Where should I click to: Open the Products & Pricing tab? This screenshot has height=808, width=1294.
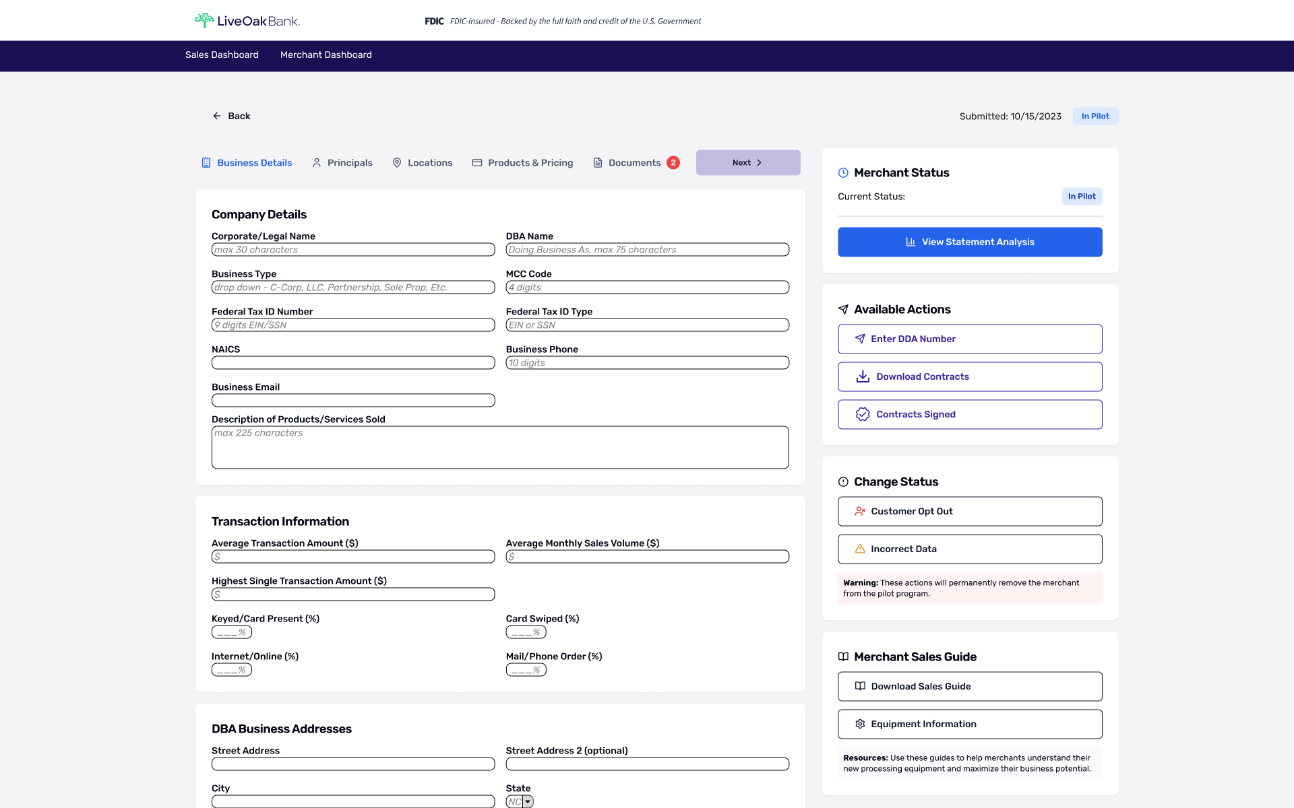tap(522, 163)
